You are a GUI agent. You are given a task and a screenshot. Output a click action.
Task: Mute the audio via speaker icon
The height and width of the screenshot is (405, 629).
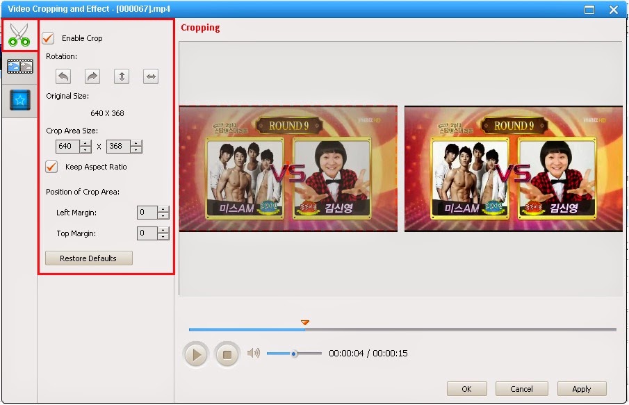pos(254,353)
